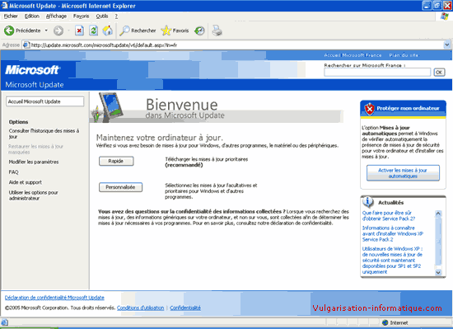
Task: Click the Rapide button
Action: click(116, 161)
